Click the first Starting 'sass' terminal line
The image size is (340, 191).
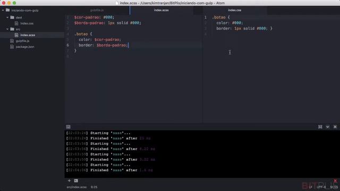(x=98, y=133)
